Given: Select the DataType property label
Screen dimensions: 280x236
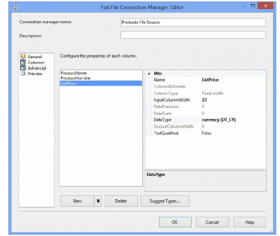Looking at the screenshot, I should tap(163, 120).
